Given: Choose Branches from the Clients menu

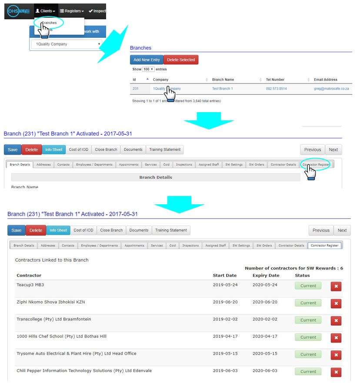Looking at the screenshot, I should click(49, 23).
